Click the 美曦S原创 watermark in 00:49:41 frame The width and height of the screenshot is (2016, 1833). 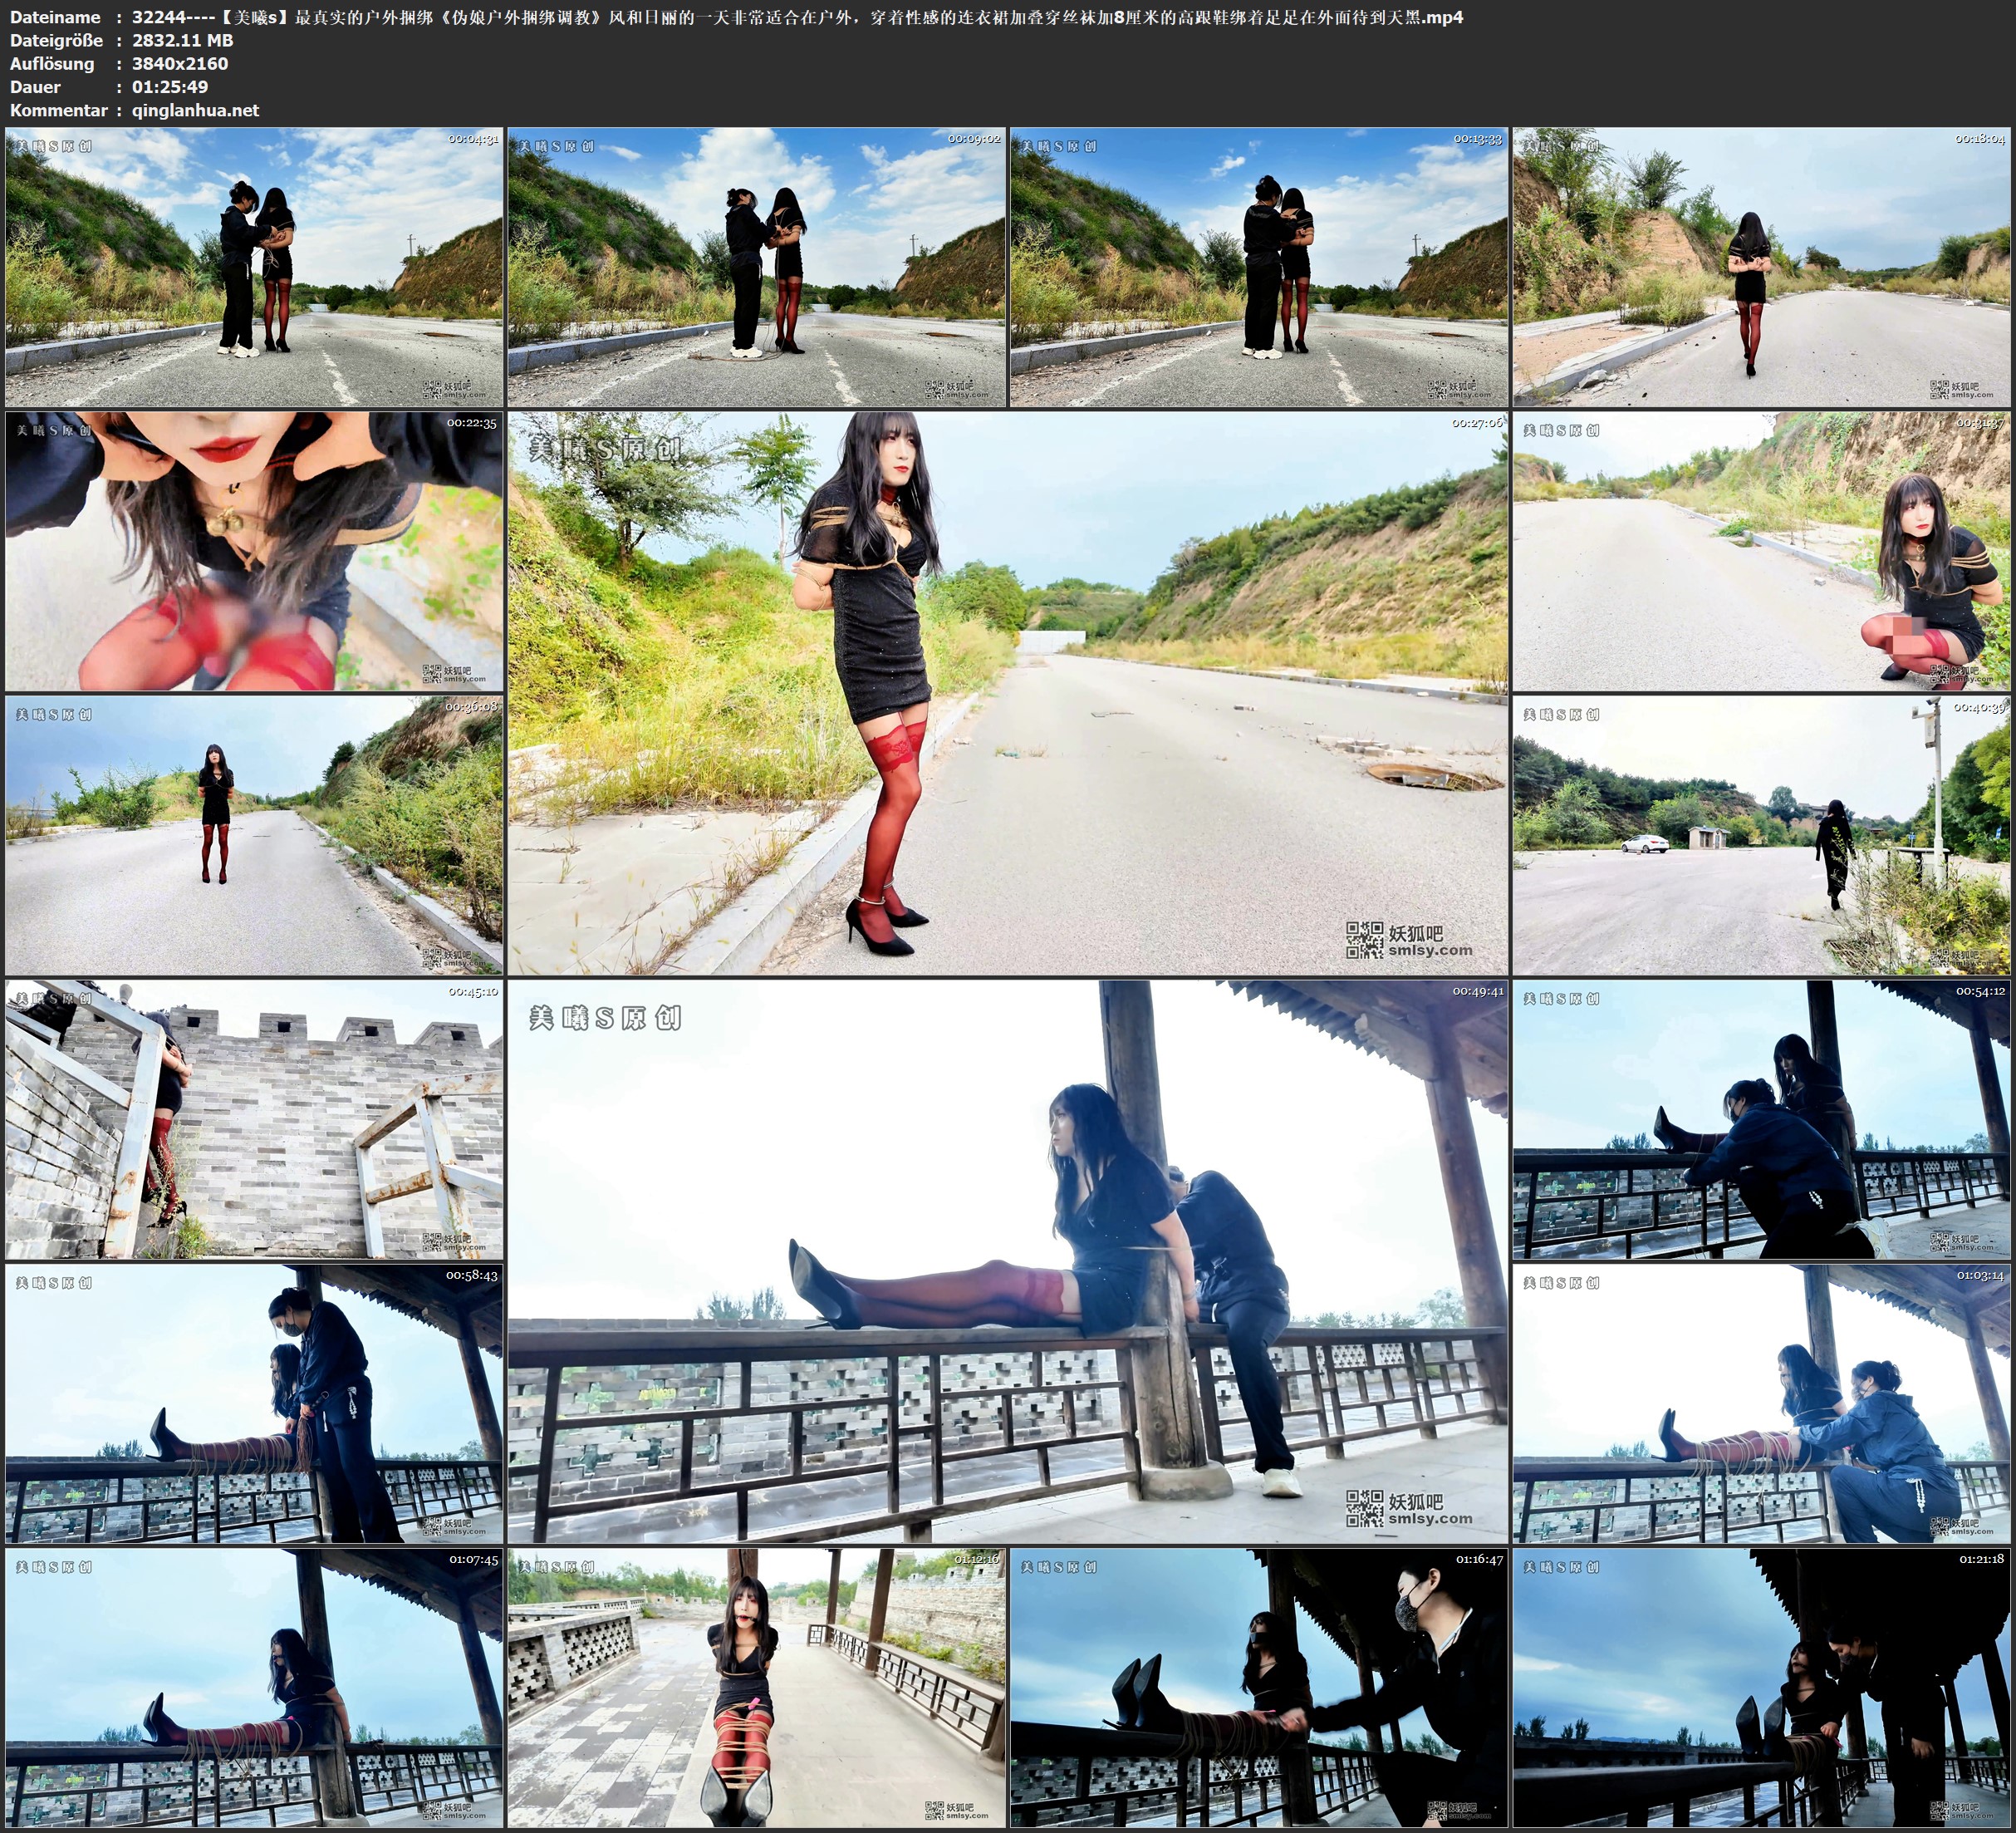click(605, 1019)
